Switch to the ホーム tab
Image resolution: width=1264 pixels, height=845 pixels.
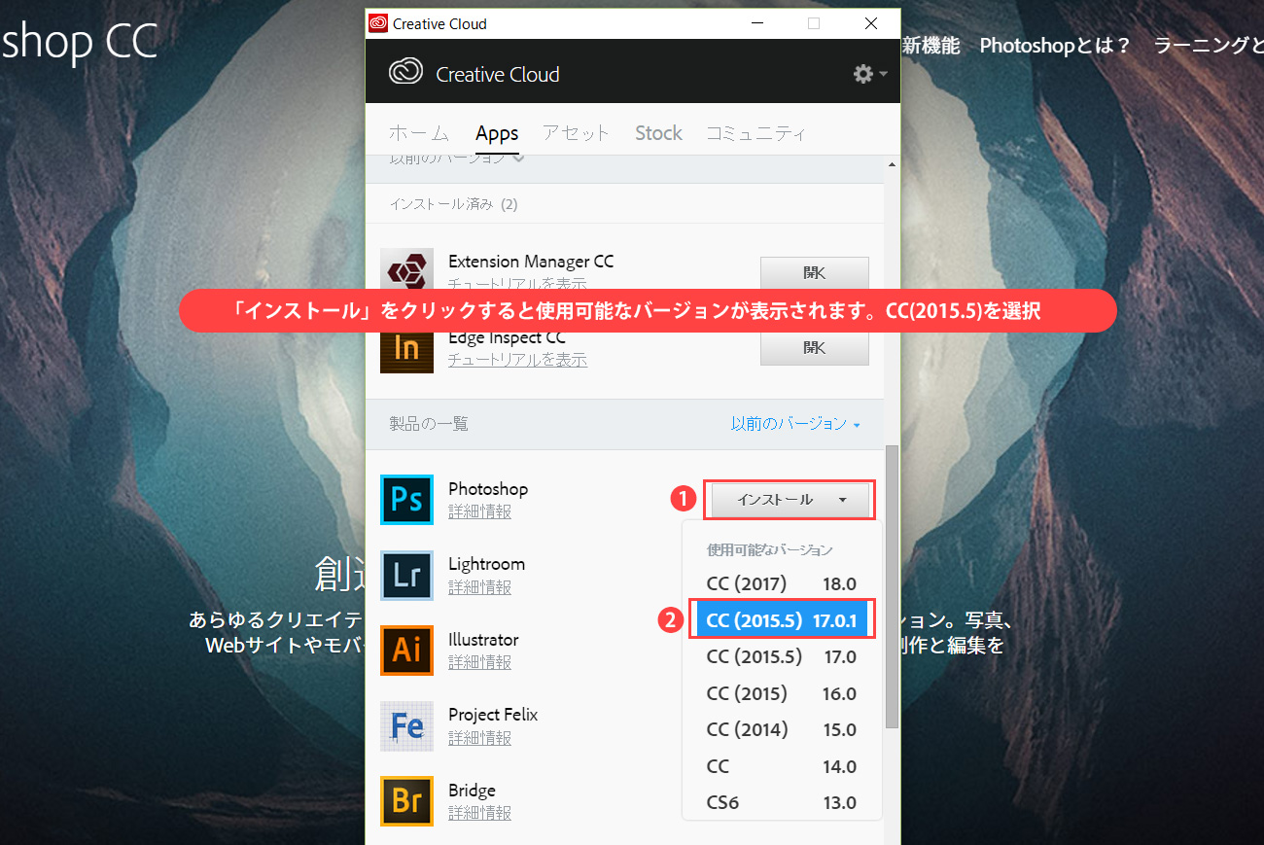(419, 133)
